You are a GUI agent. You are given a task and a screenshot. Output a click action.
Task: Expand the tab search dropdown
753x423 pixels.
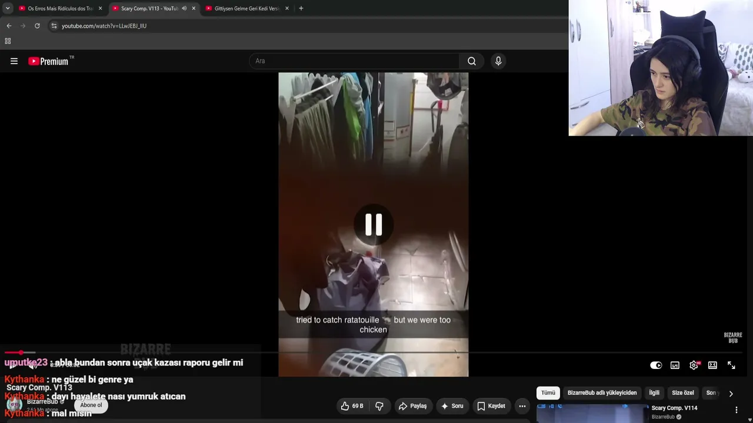(8, 9)
